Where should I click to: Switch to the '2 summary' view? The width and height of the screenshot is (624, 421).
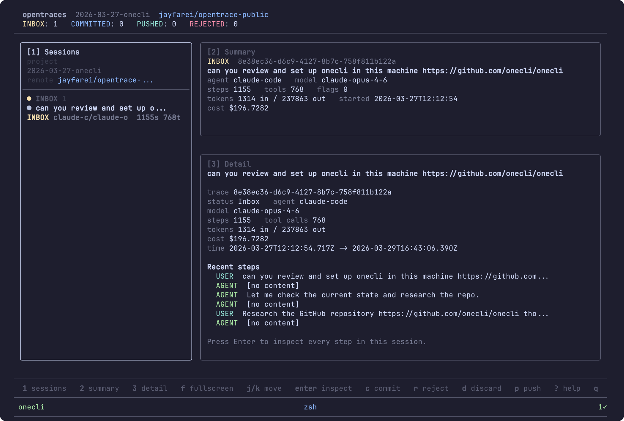pos(99,388)
